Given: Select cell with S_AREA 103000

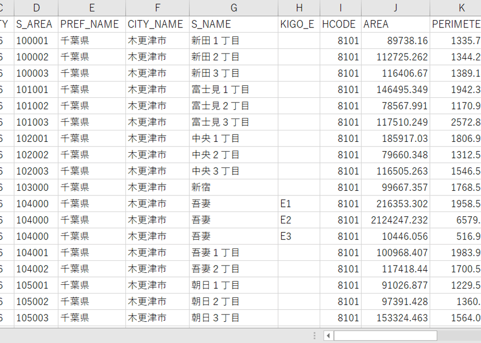Looking at the screenshot, I should pyautogui.click(x=36, y=188).
